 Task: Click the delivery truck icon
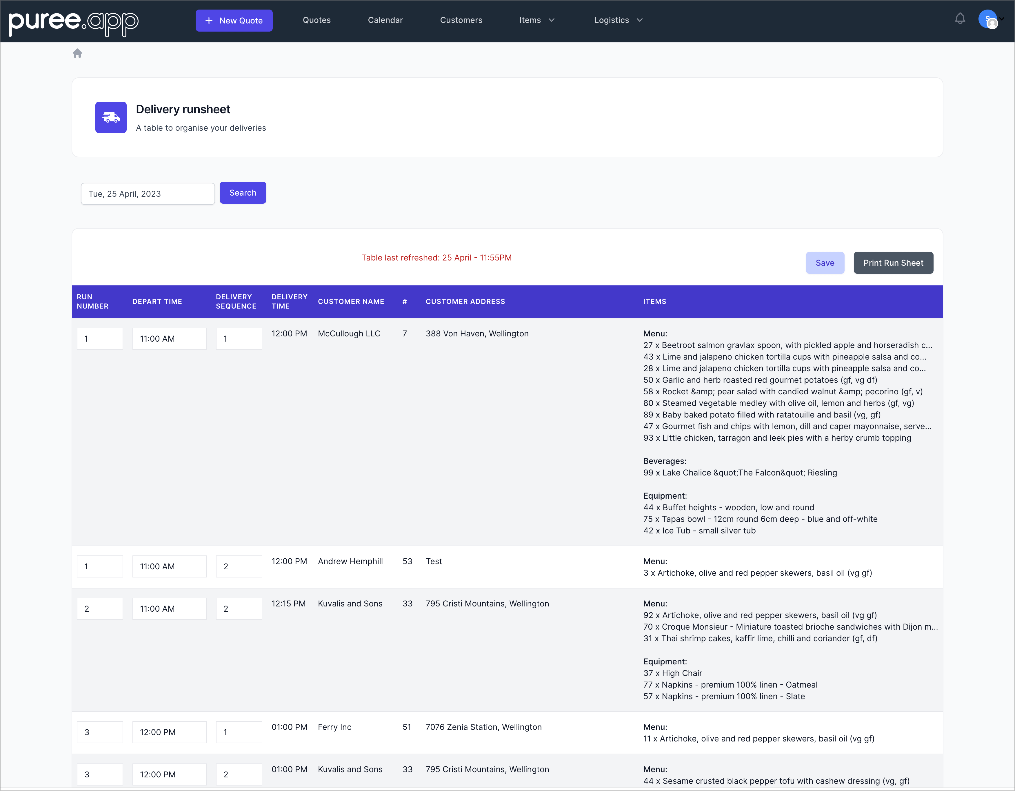(111, 118)
